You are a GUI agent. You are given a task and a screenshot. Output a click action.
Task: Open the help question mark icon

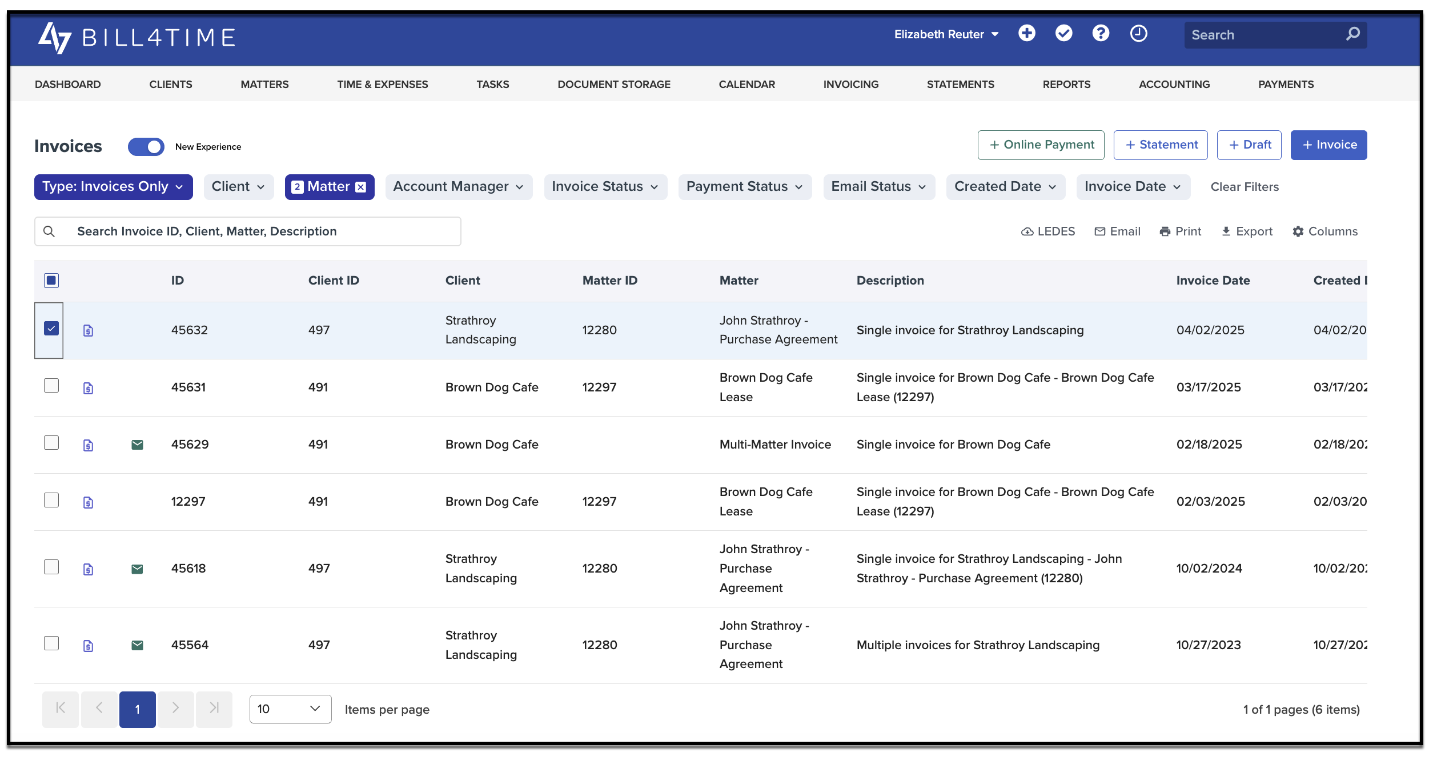pyautogui.click(x=1101, y=34)
